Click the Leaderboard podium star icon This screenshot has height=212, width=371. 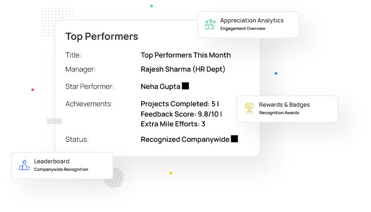tap(24, 165)
